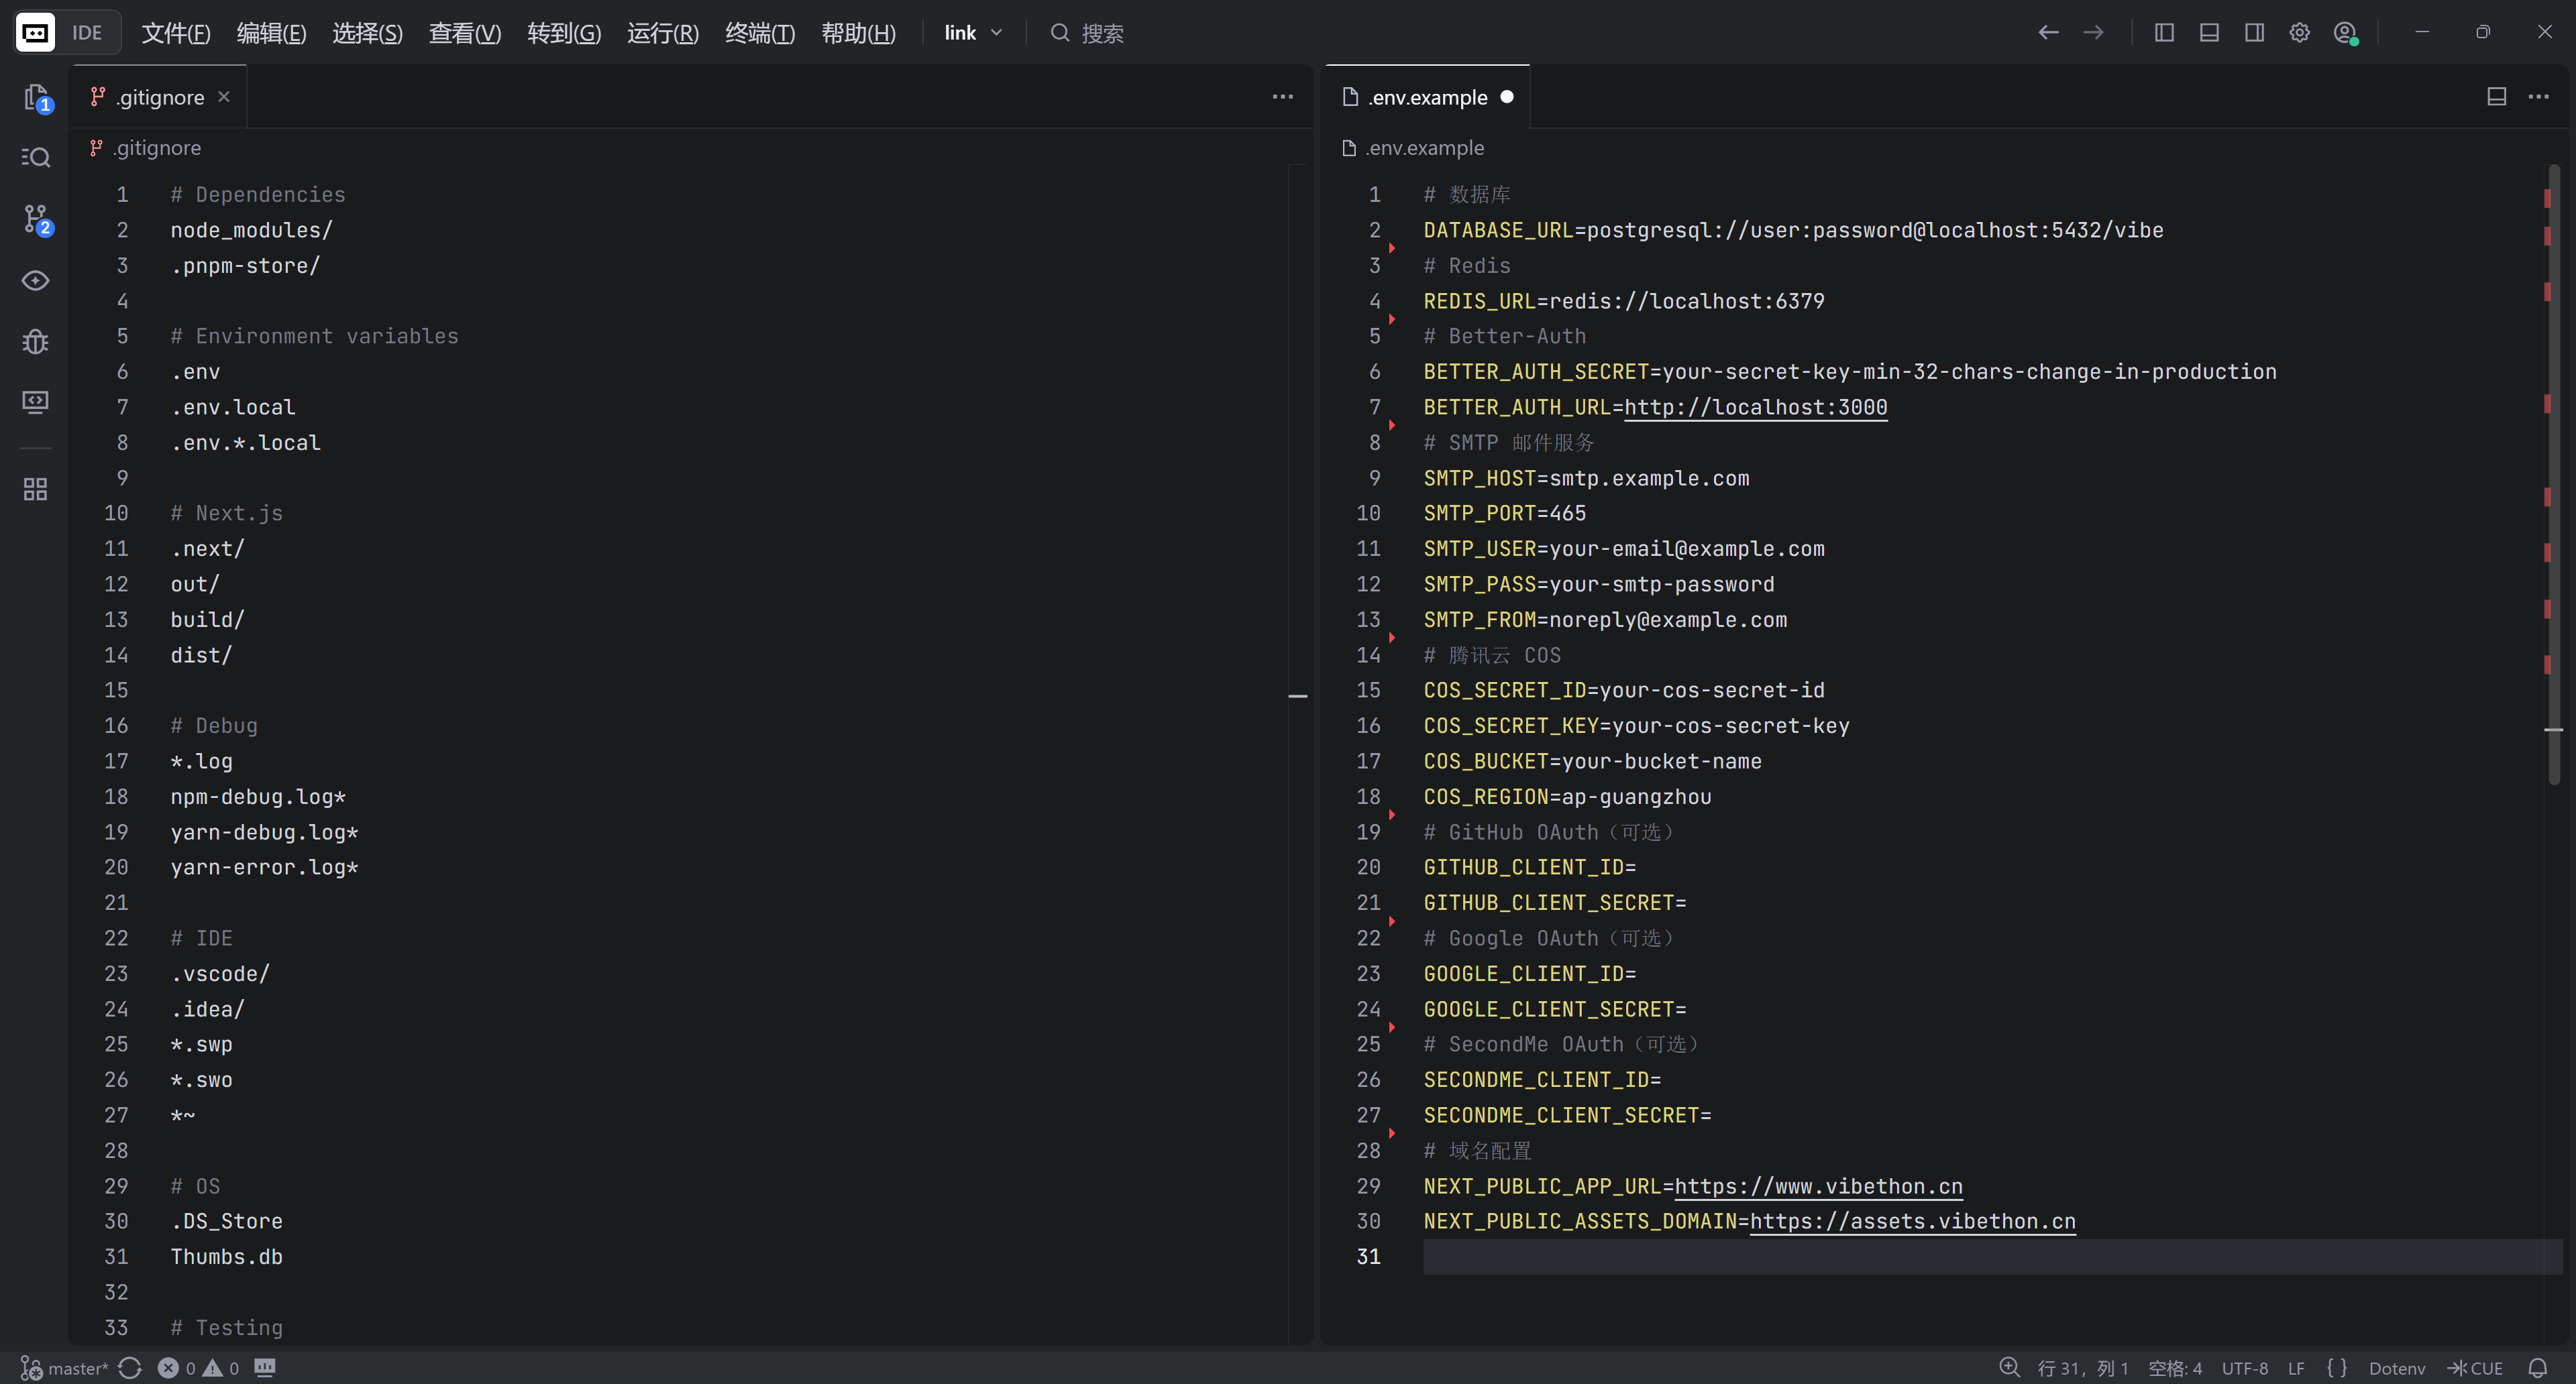The width and height of the screenshot is (2576, 1384).
Task: Click the settings gear in the title bar
Action: tap(2299, 33)
